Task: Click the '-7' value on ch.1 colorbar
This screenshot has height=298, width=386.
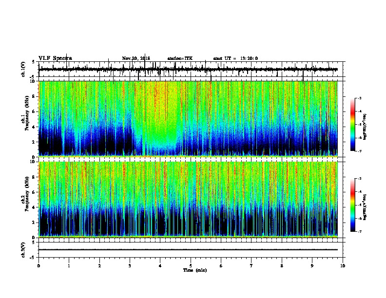Action: tap(360, 151)
